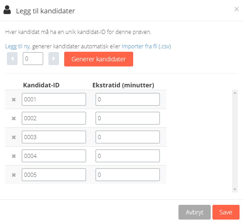Decrease candidate count with left arrow
The width and height of the screenshot is (243, 223).
12,59
